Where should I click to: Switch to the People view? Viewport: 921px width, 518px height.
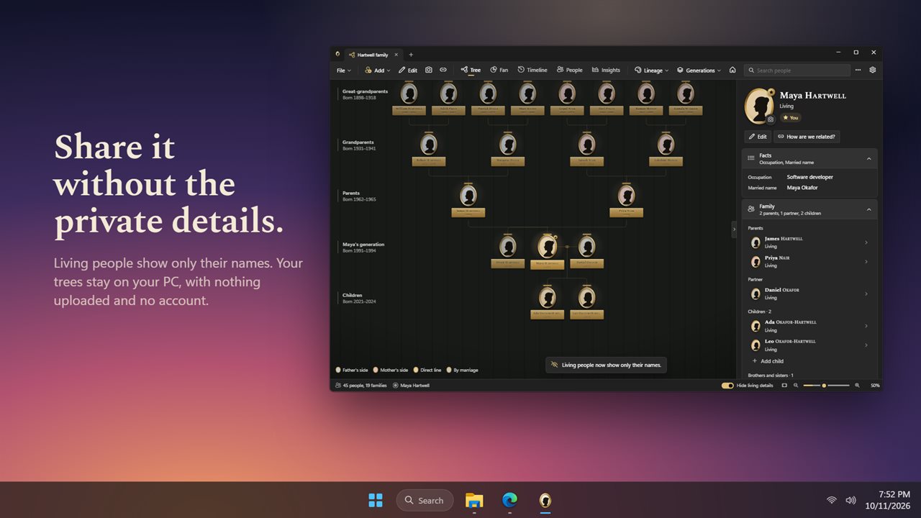[x=570, y=71]
